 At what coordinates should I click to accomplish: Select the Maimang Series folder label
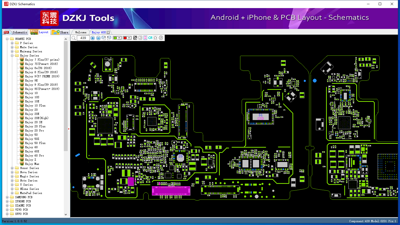pyautogui.click(x=31, y=51)
